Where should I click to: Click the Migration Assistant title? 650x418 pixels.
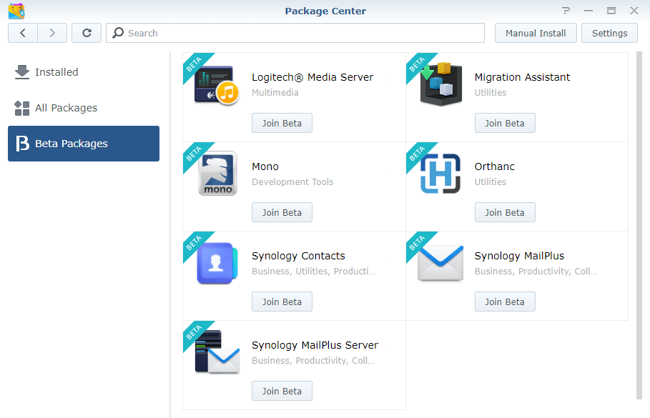pyautogui.click(x=522, y=77)
